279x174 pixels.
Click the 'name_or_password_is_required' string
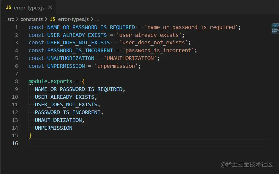point(191,27)
